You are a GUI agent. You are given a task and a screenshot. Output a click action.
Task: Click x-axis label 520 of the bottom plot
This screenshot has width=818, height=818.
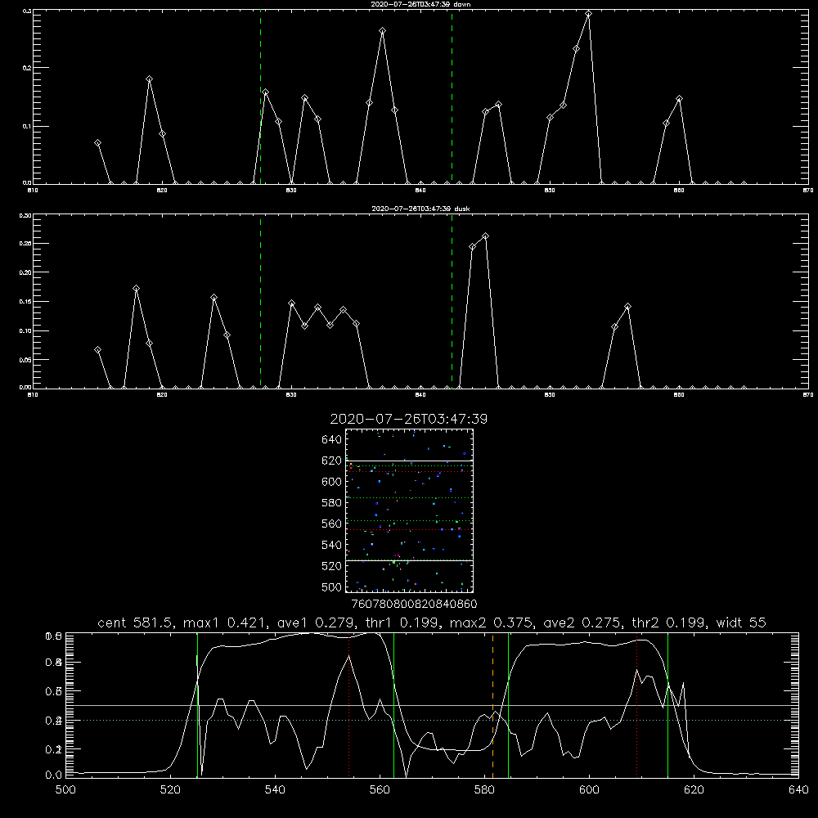(x=170, y=790)
